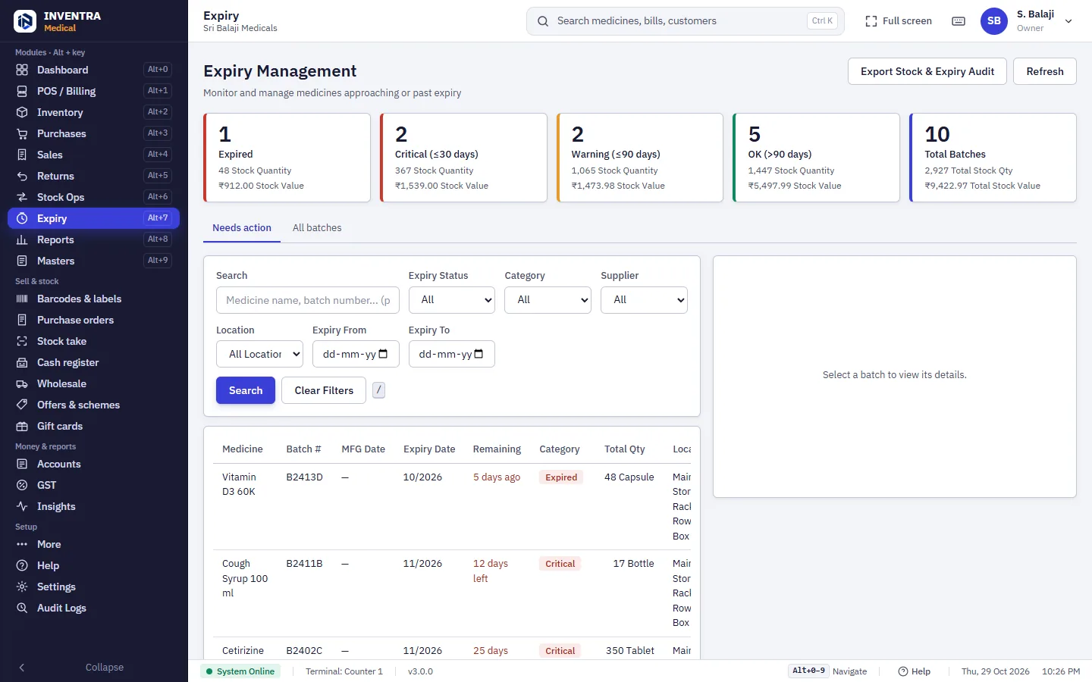Open the Dashboard module icon
The image size is (1092, 682).
coord(22,70)
